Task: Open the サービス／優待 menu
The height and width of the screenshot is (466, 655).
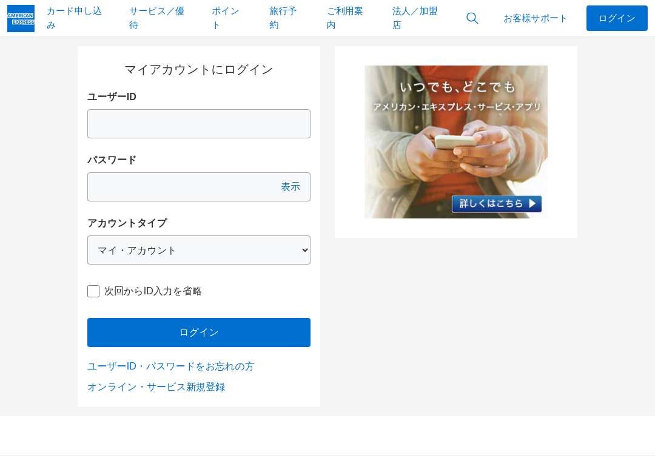Action: (x=156, y=18)
